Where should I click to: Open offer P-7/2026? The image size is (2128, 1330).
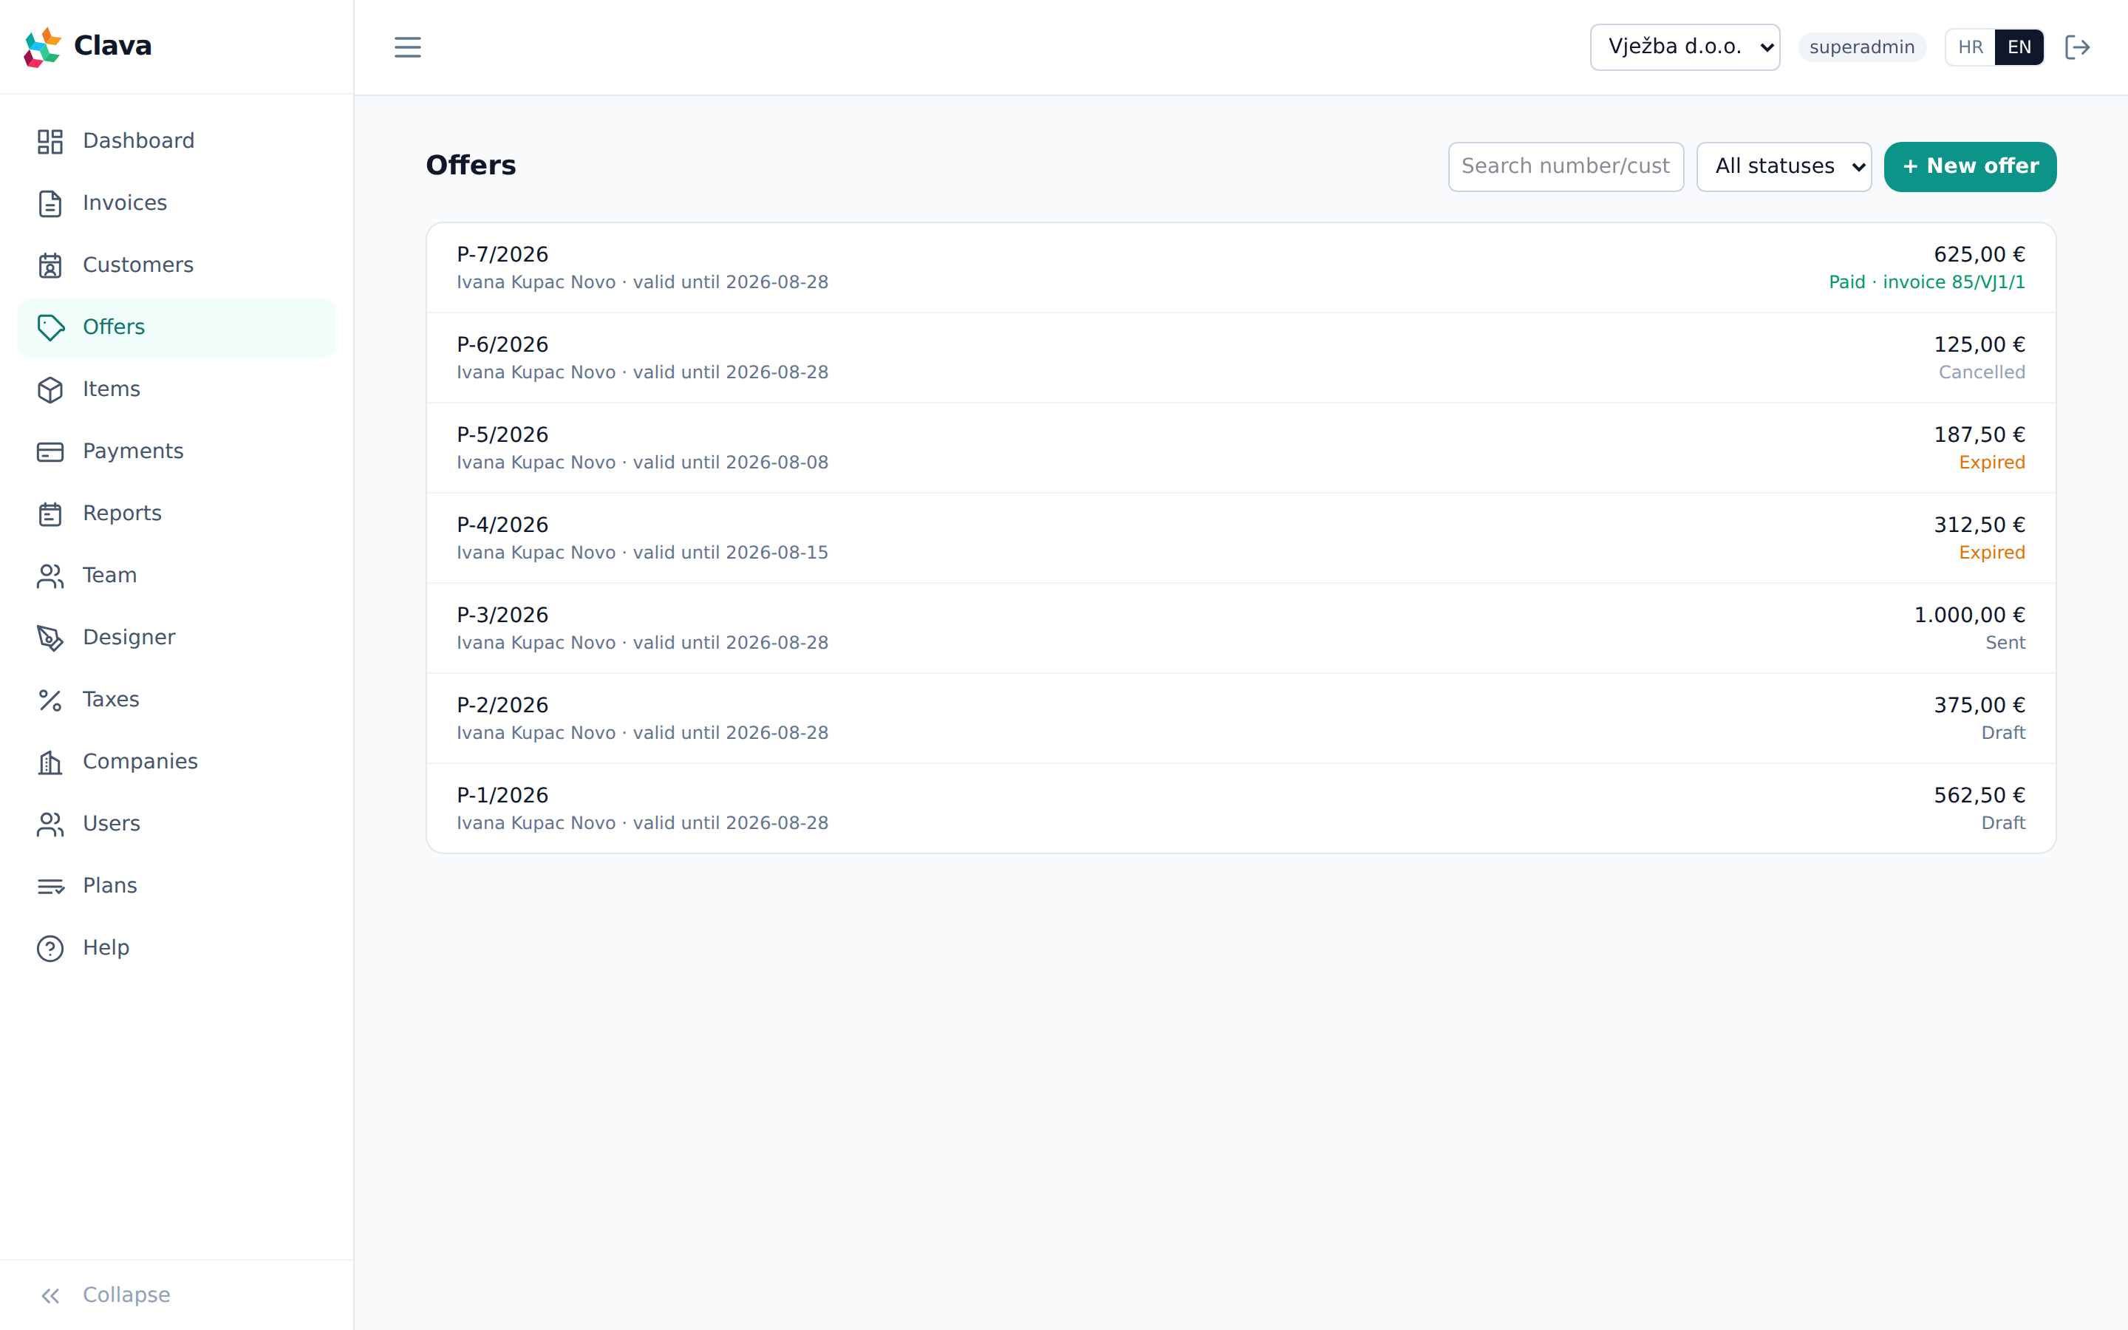click(1241, 267)
